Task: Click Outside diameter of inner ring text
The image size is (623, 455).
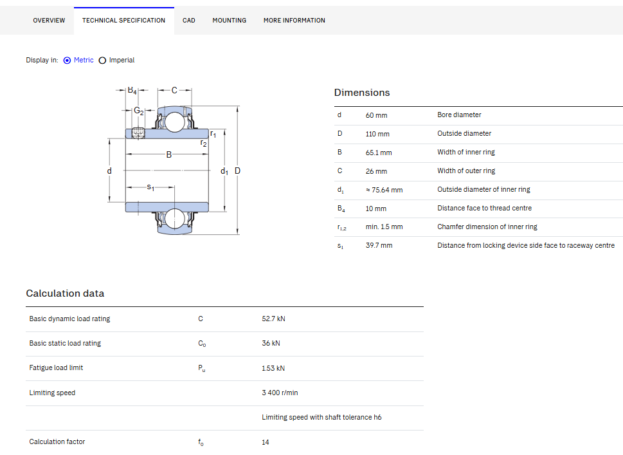Action: point(483,190)
